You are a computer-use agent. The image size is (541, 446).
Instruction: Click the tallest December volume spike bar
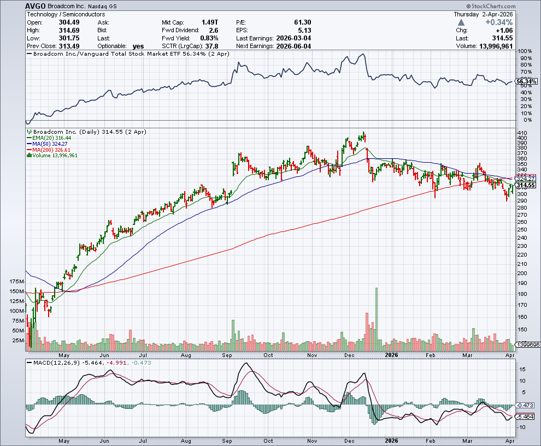(377, 319)
